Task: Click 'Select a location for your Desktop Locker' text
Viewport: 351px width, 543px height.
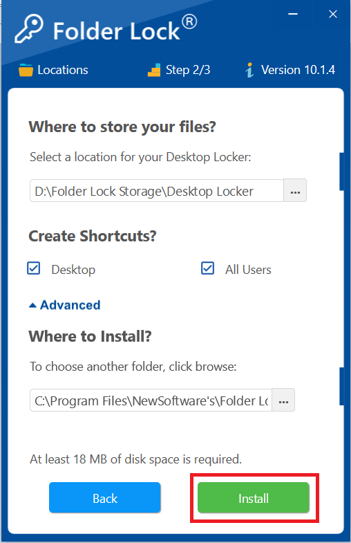Action: point(140,157)
